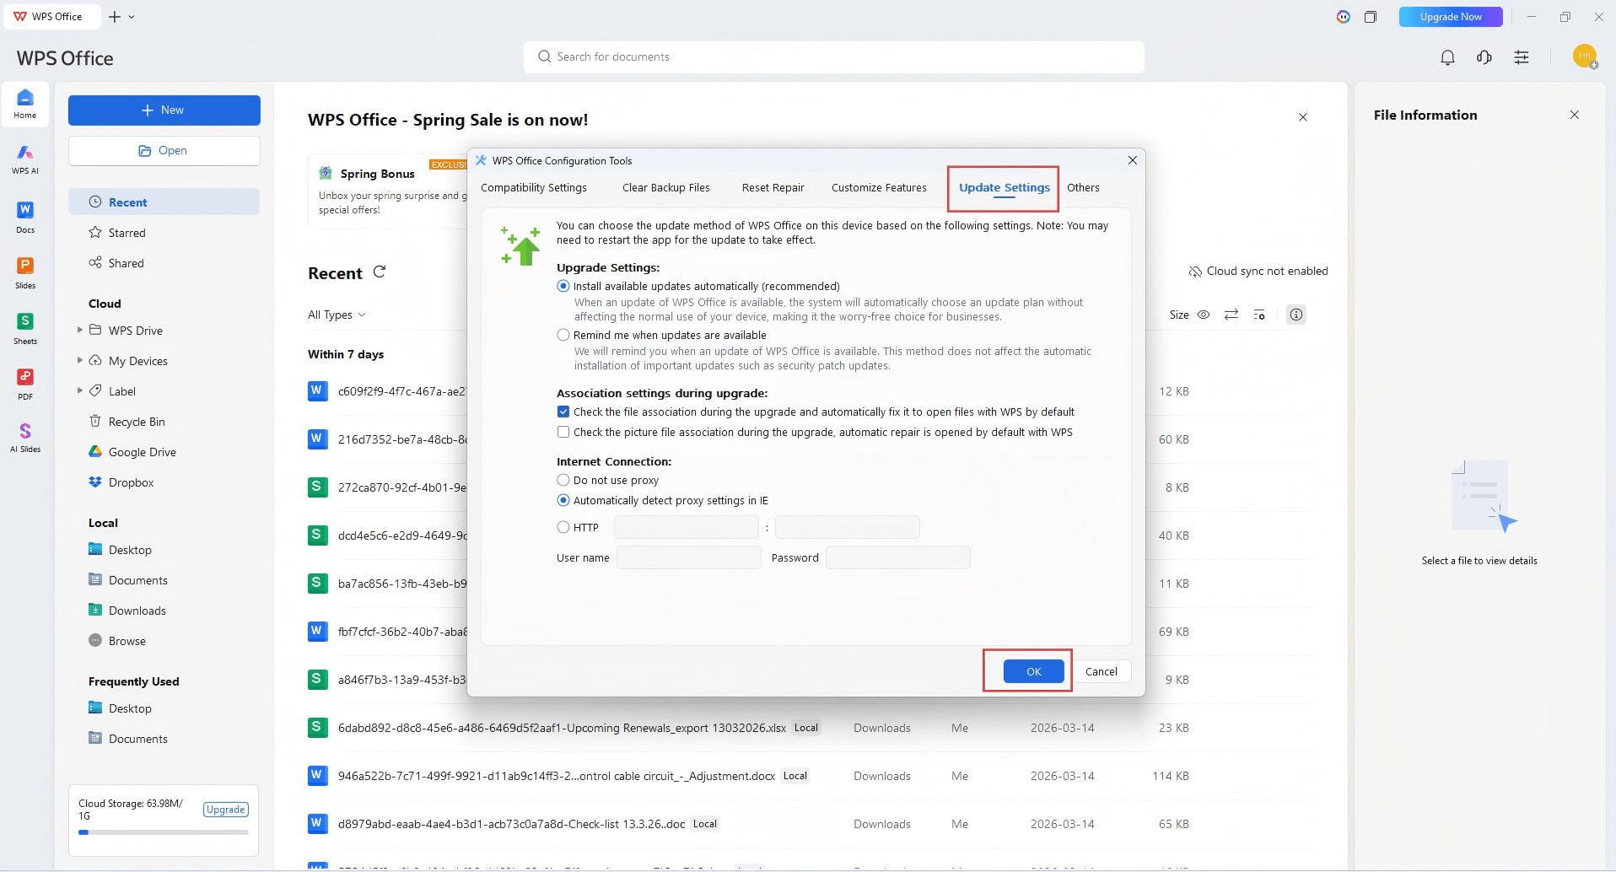This screenshot has height=872, width=1616.
Task: Upgrade cloud storage plan
Action: [x=226, y=810]
